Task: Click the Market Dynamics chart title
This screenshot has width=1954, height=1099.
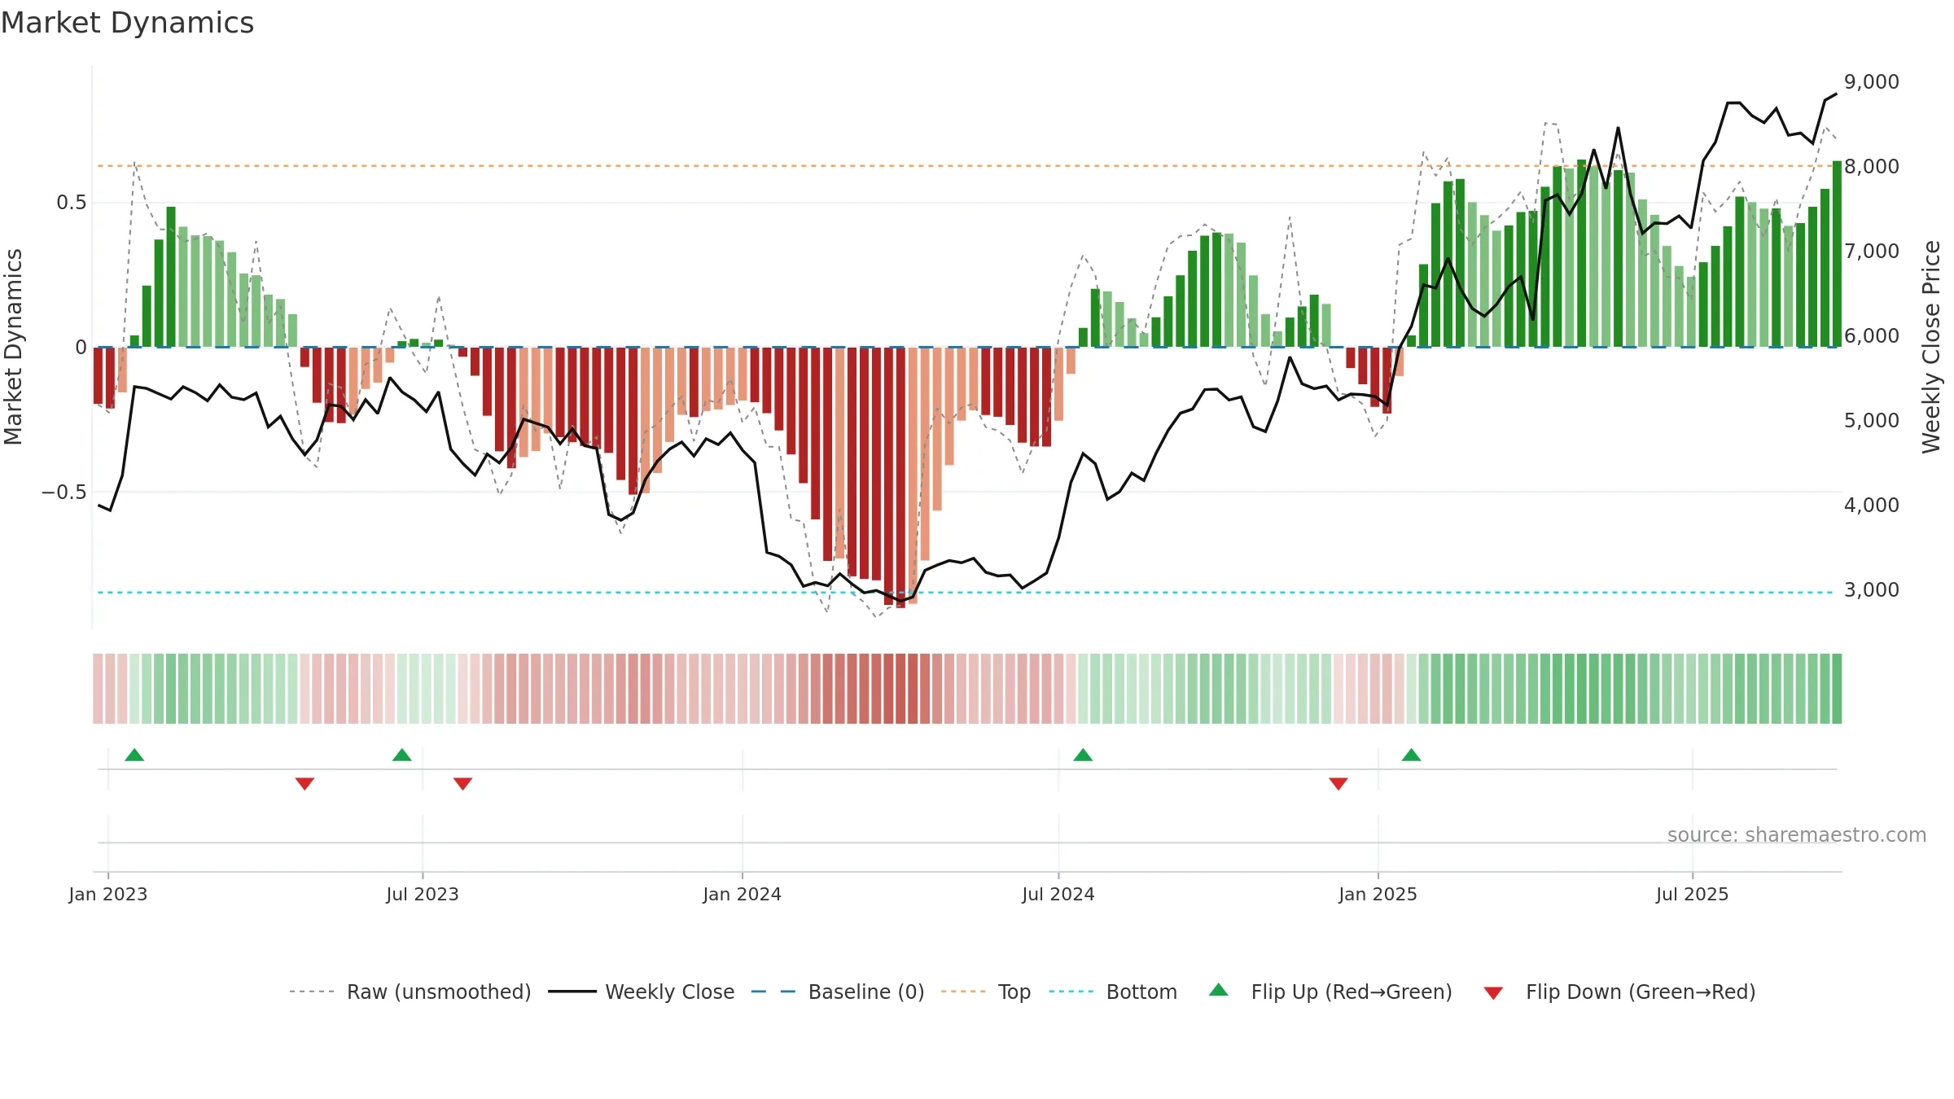Action: coord(127,23)
